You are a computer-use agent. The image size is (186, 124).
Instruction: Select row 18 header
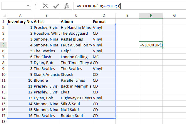click(x=4, y=121)
